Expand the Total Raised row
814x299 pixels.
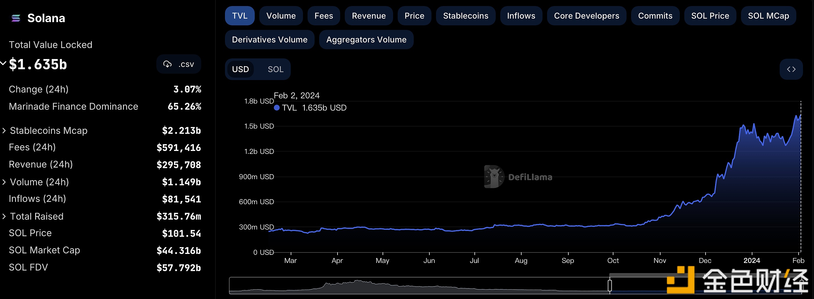coord(4,216)
